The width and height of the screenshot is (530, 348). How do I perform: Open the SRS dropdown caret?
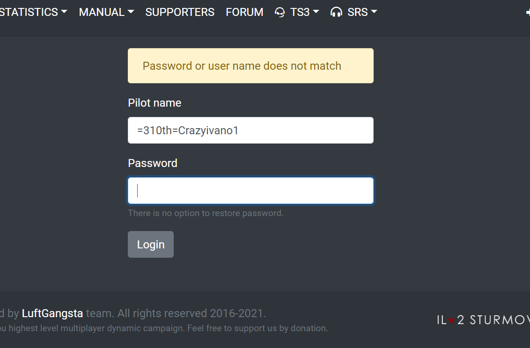pyautogui.click(x=374, y=12)
